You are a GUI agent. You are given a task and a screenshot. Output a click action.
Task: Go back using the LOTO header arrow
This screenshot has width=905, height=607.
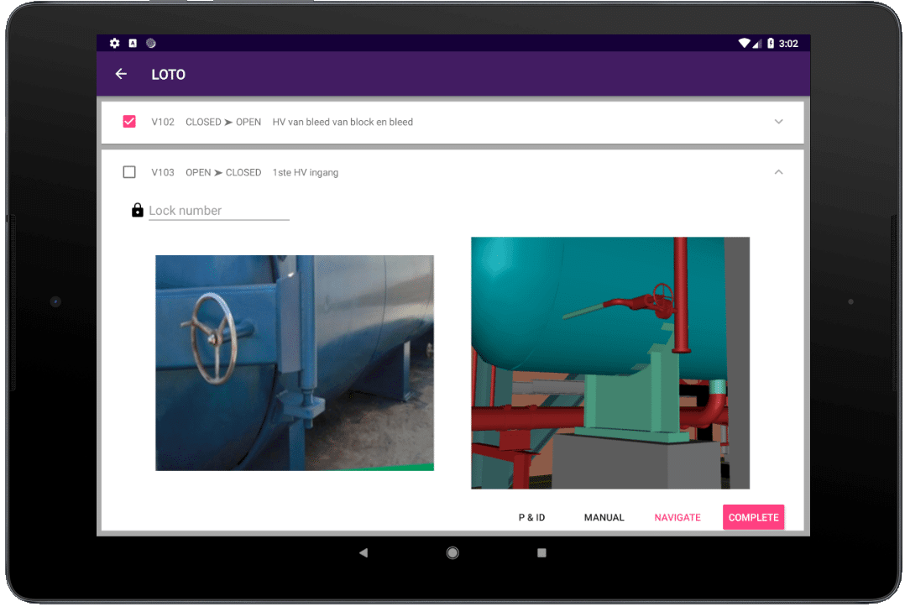[x=121, y=74]
